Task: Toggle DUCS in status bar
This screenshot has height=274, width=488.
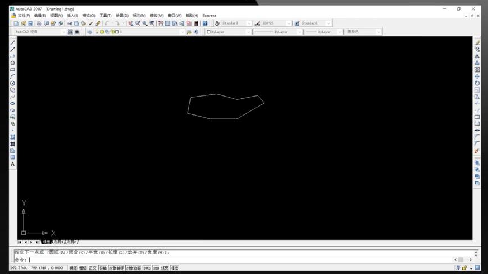Action: click(x=147, y=268)
